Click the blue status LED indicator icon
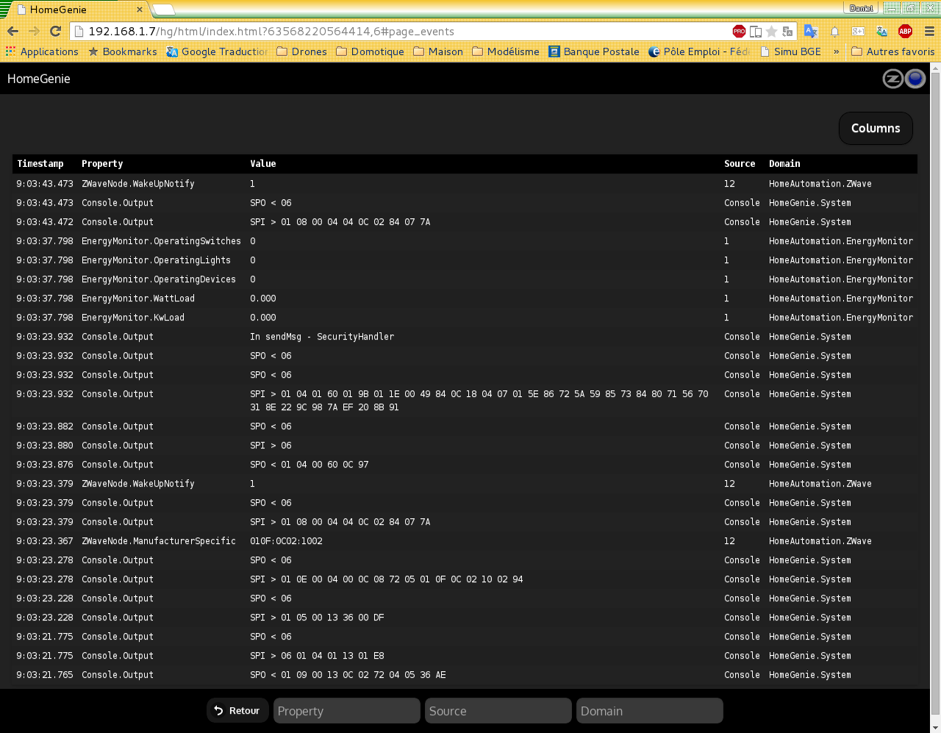Image resolution: width=941 pixels, height=733 pixels. point(915,79)
